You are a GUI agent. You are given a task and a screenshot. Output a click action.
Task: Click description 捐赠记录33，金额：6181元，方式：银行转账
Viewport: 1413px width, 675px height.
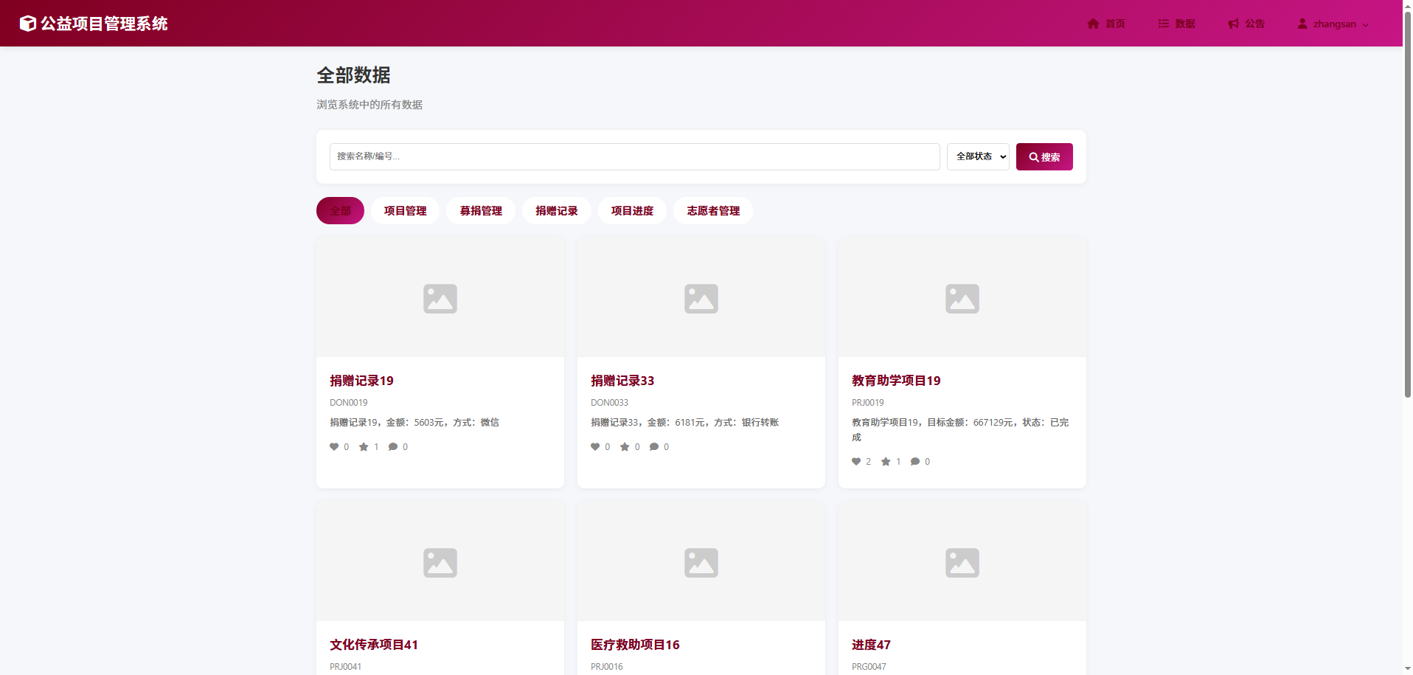click(684, 423)
